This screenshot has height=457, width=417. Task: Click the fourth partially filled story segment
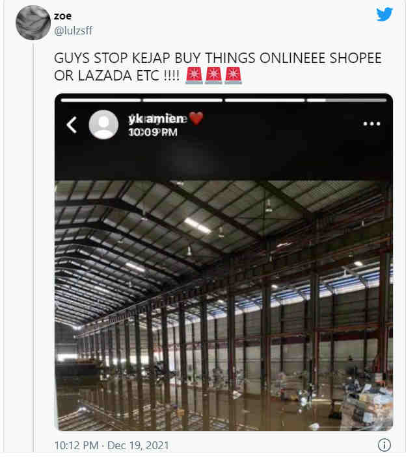point(347,100)
